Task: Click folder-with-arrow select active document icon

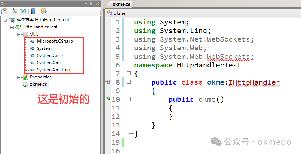Action: (x=44, y=11)
